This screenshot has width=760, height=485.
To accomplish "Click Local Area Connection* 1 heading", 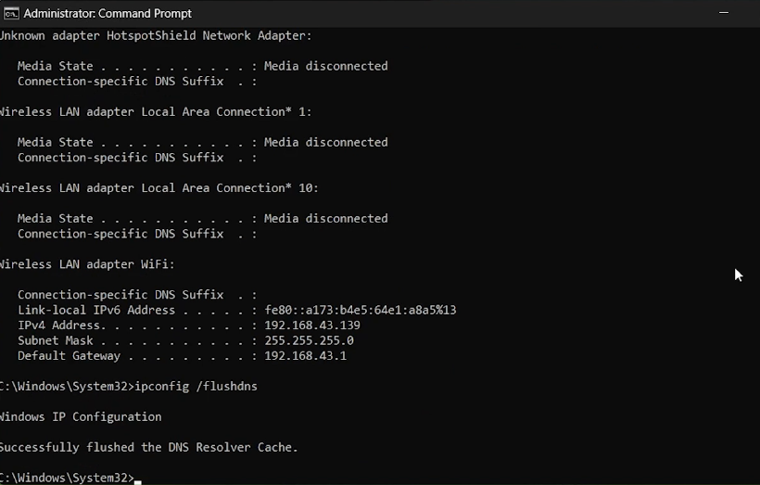I will pyautogui.click(x=155, y=112).
